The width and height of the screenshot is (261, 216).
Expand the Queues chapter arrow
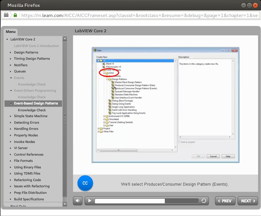tap(10, 71)
